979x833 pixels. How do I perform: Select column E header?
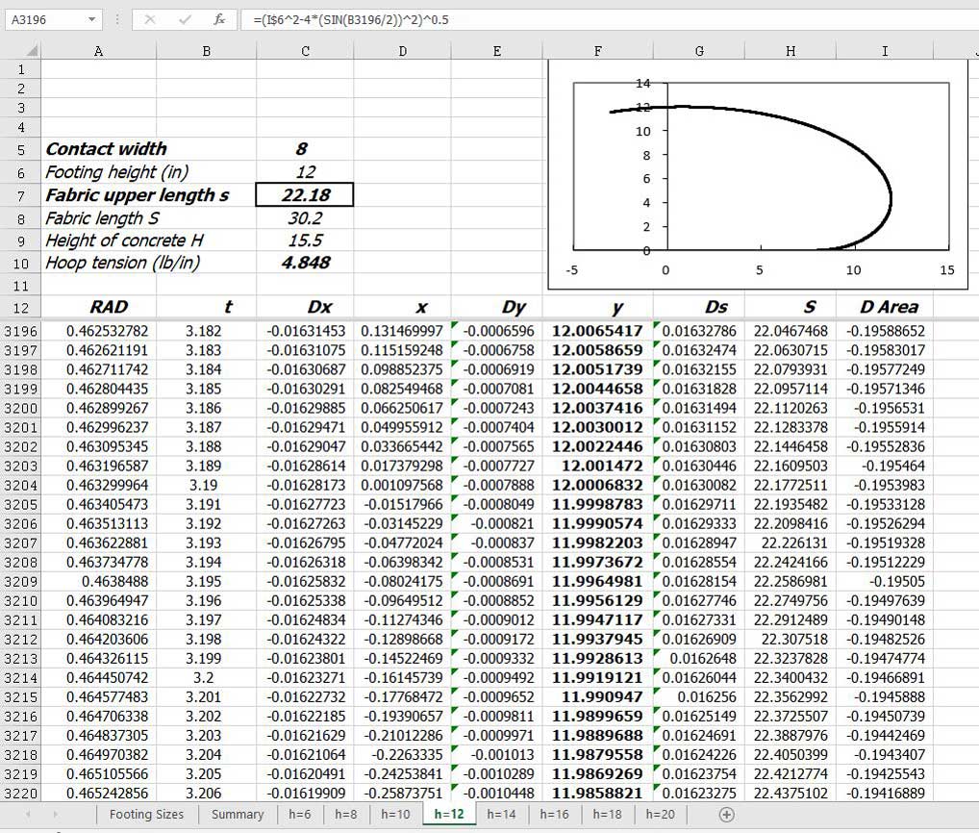[x=497, y=51]
